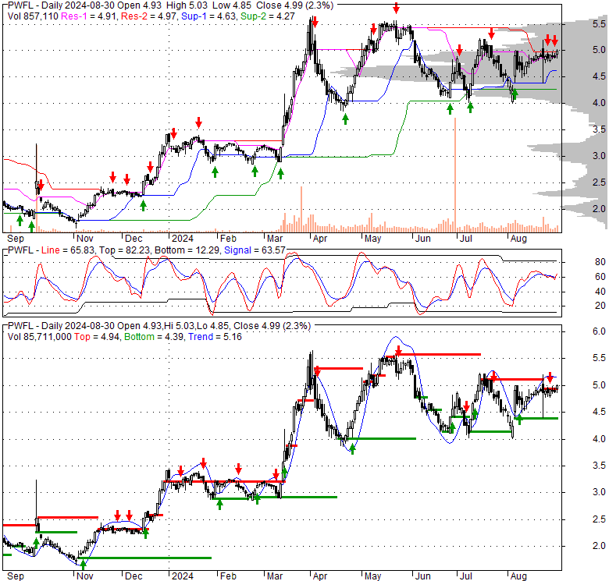Click the tall volume bar in late March
Viewport: 609px width, 581px height.
pyautogui.click(x=301, y=209)
